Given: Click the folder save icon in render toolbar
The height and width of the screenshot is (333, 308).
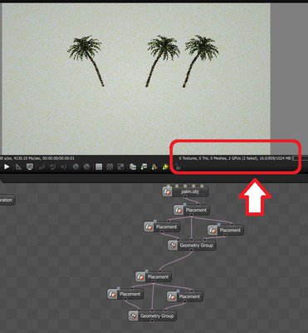Looking at the screenshot, I should [133, 166].
